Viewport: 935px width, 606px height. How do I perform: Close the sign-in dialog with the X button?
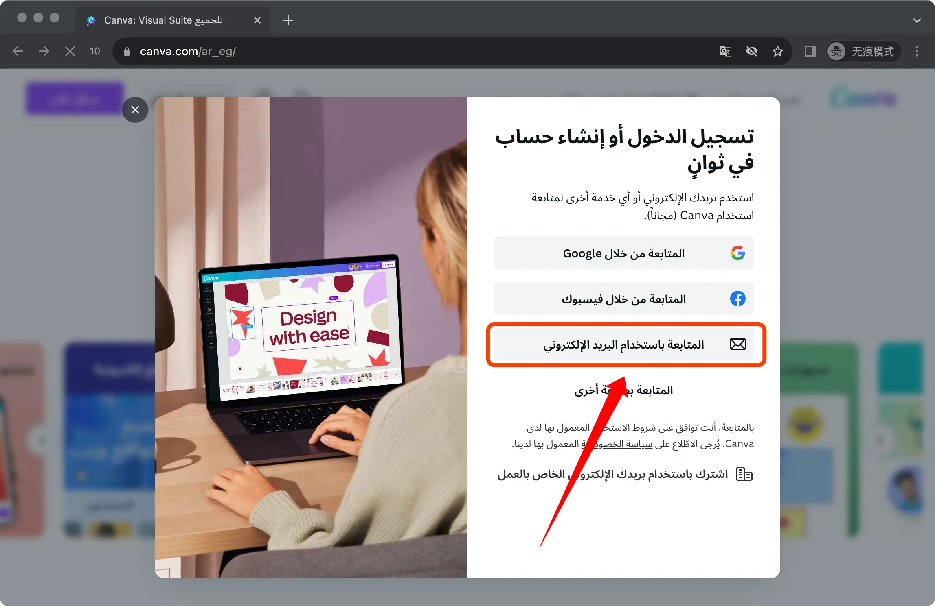click(135, 110)
